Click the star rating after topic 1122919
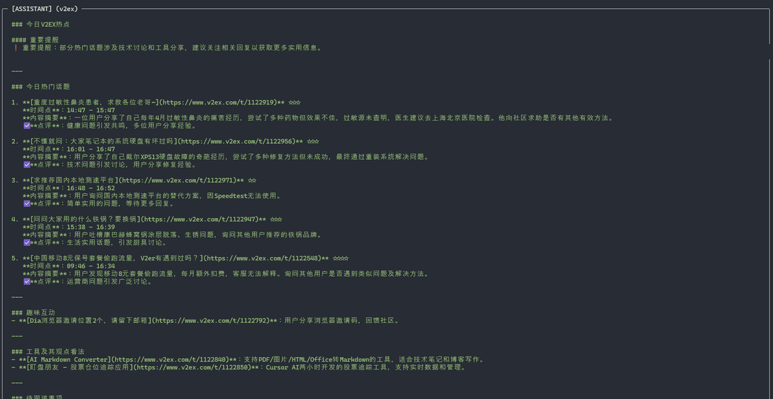 (x=294, y=102)
